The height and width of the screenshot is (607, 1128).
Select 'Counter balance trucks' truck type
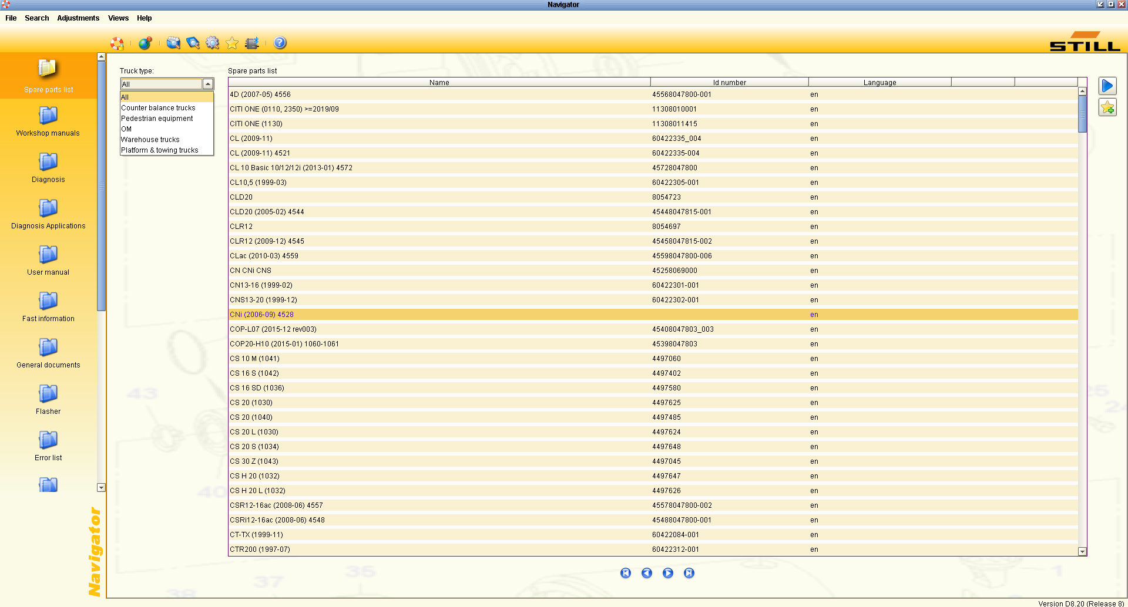167,108
